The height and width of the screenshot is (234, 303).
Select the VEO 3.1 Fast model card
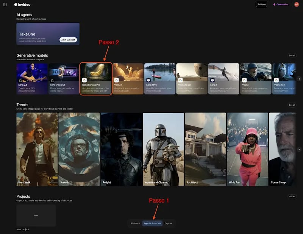(x=192, y=79)
